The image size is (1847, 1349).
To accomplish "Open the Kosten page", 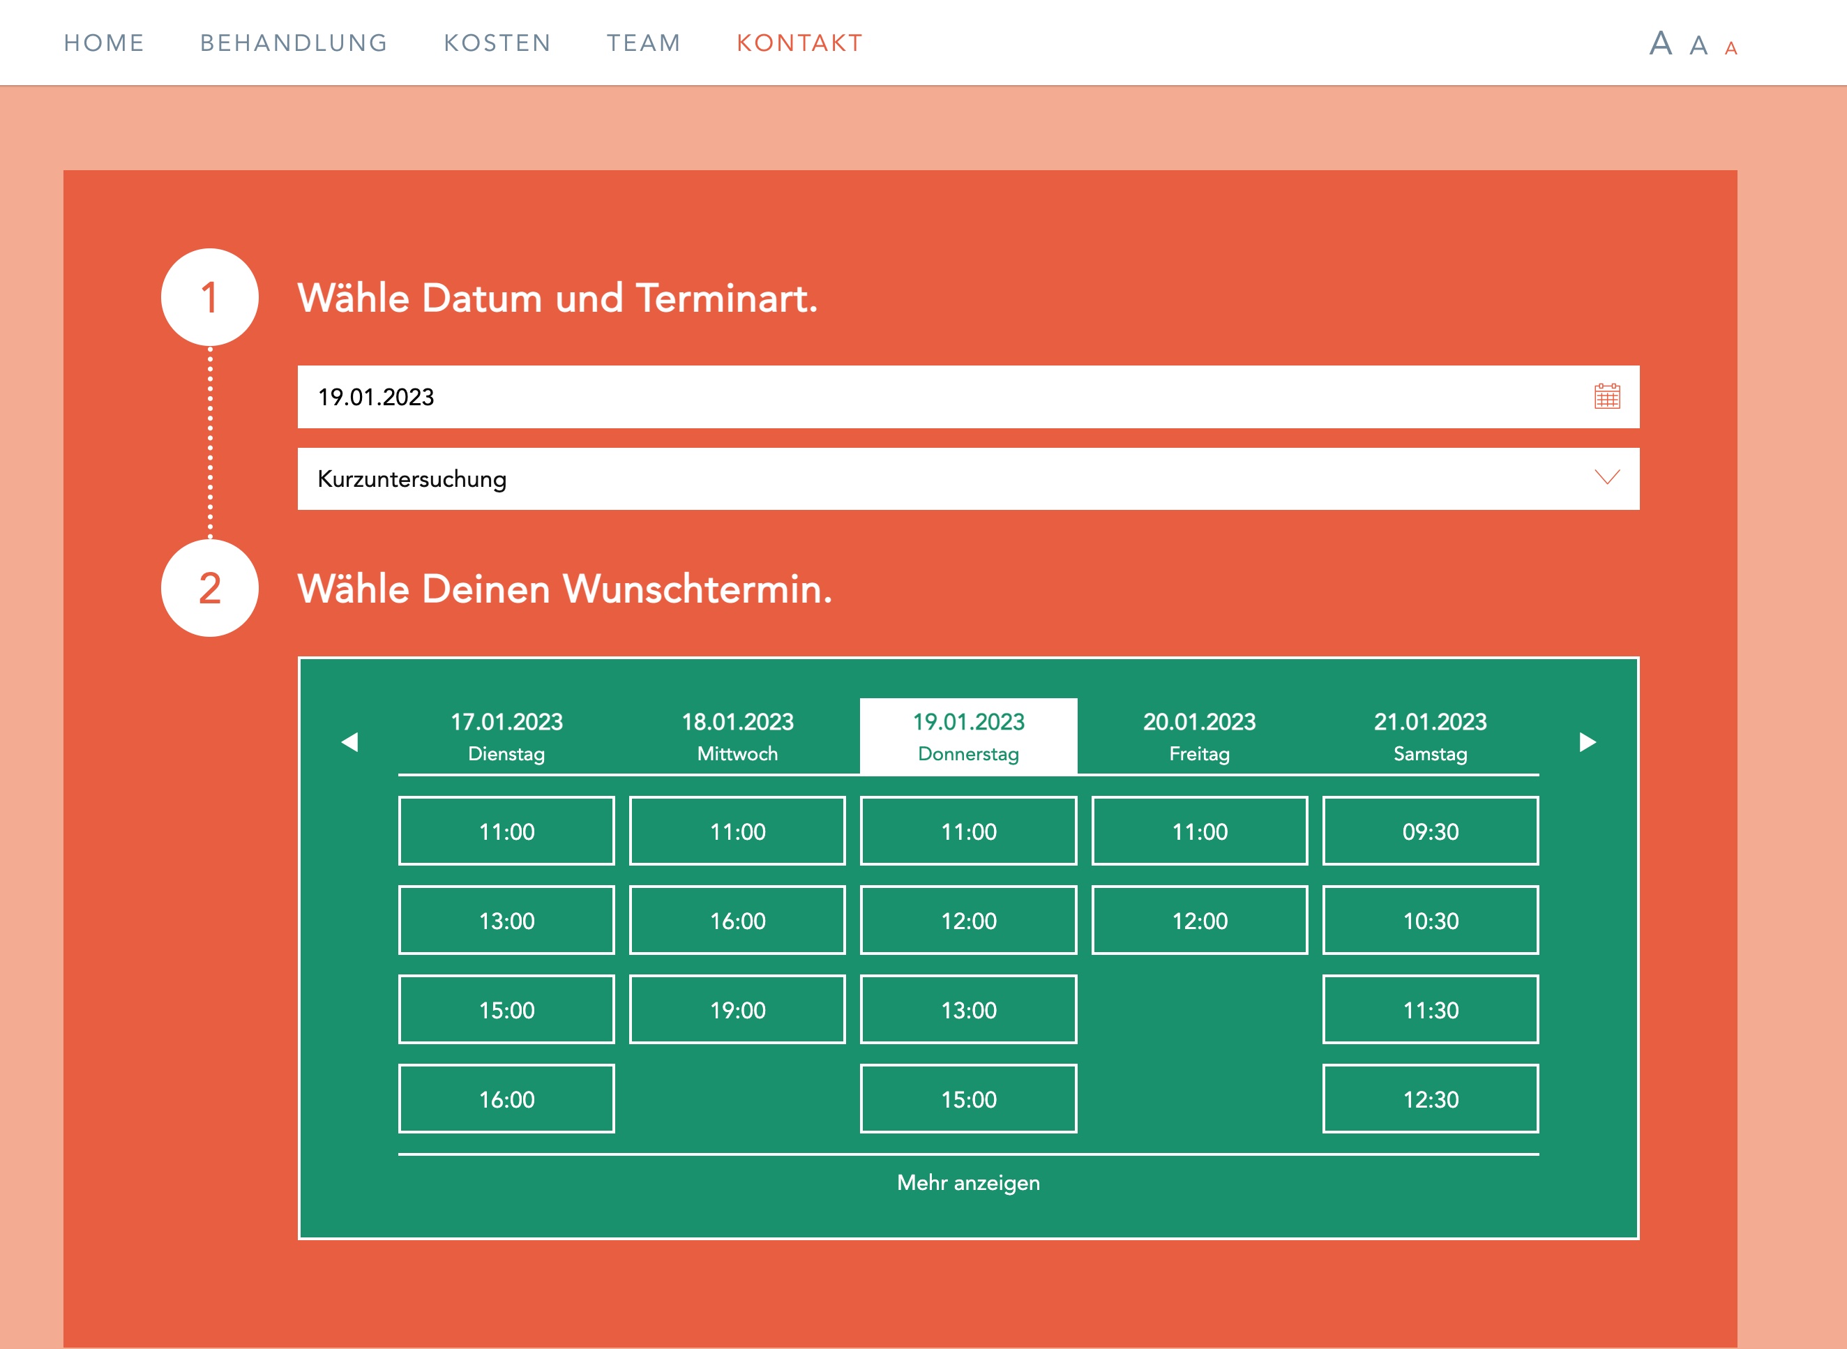I will pyautogui.click(x=497, y=43).
